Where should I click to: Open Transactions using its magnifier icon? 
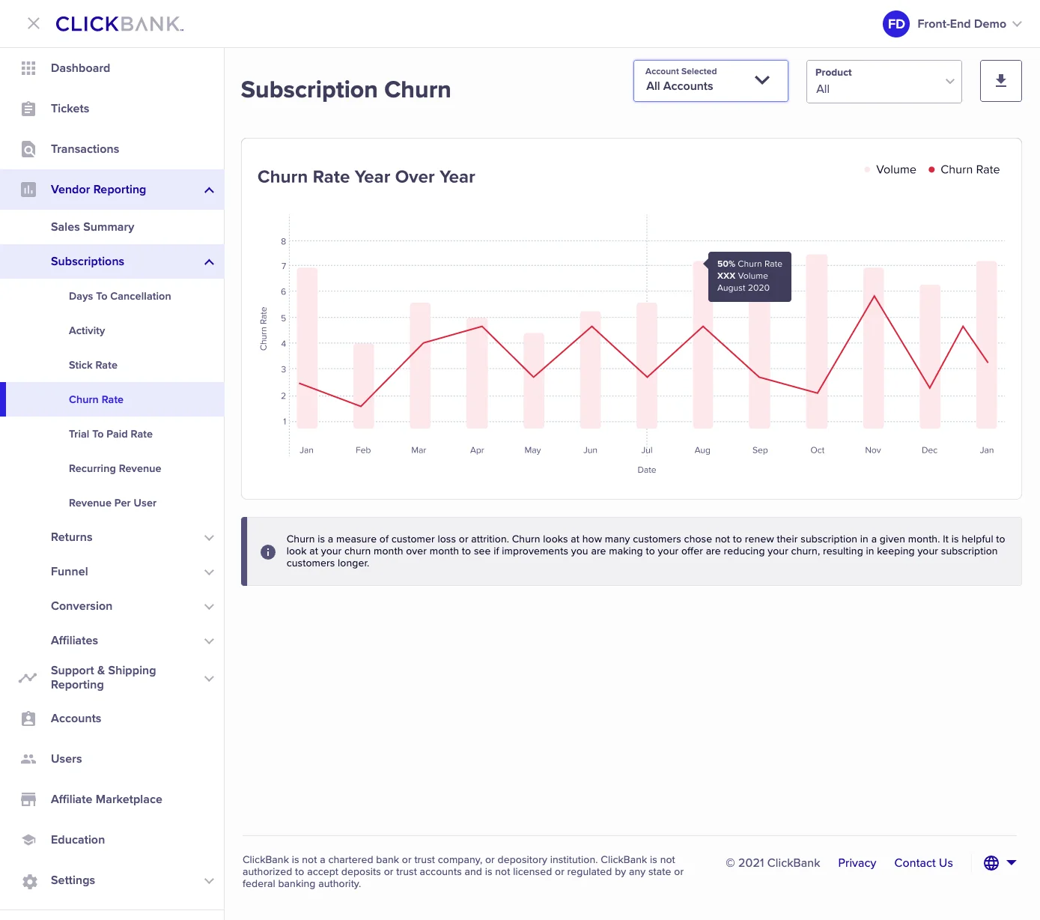28,149
